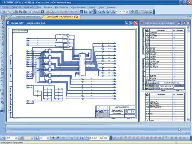Maximize the Перечень элементов window
The height and width of the screenshot is (144, 192).
pyautogui.click(x=184, y=23)
